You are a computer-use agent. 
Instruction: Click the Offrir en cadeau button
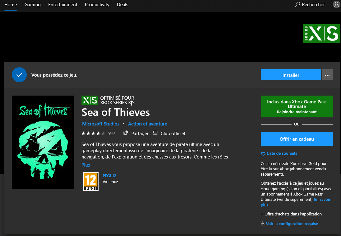(x=297, y=139)
